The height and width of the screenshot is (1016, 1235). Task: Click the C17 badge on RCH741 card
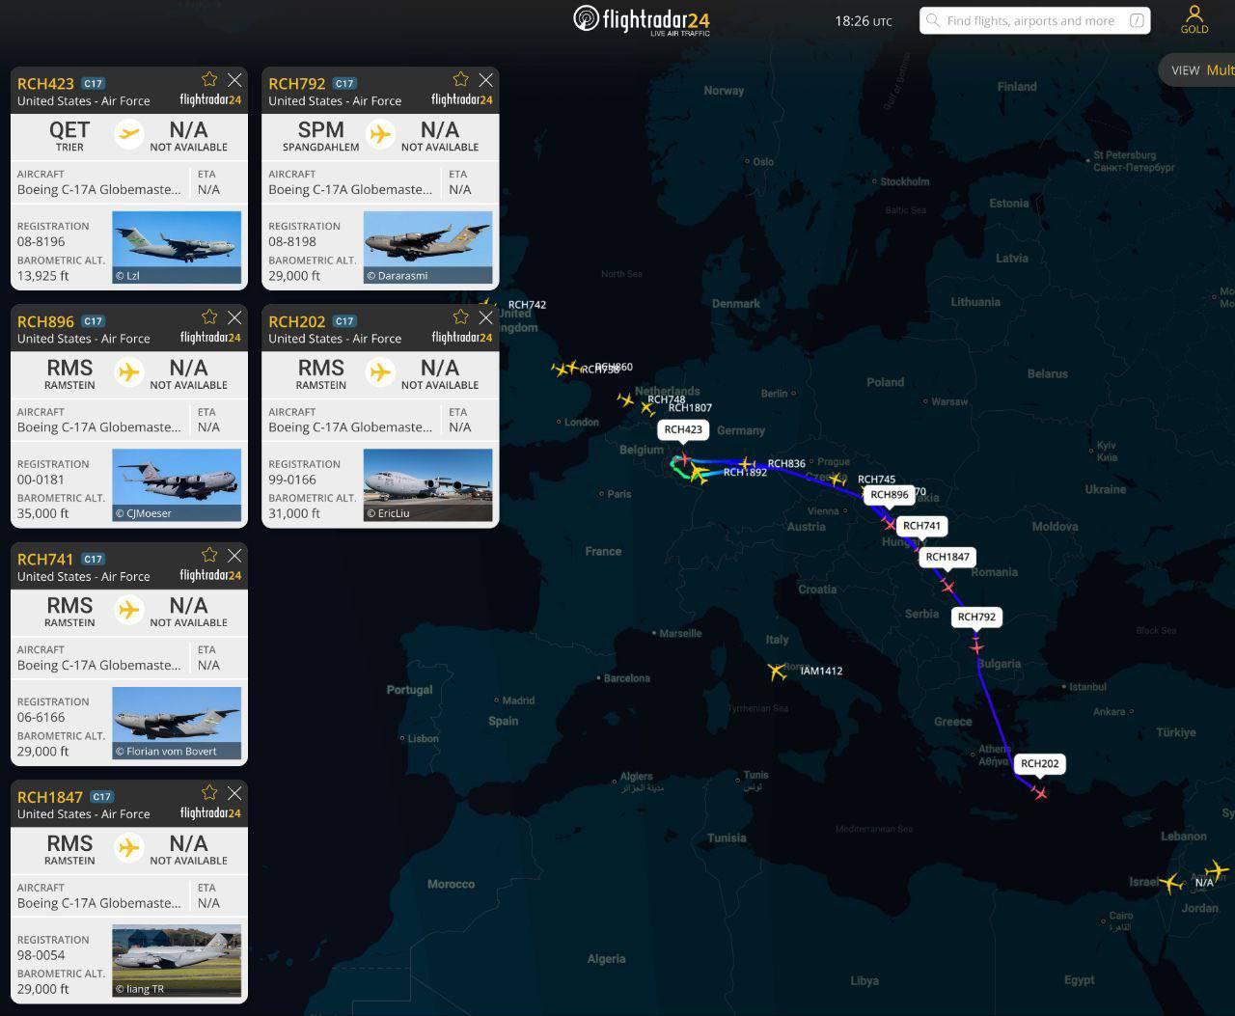point(93,559)
